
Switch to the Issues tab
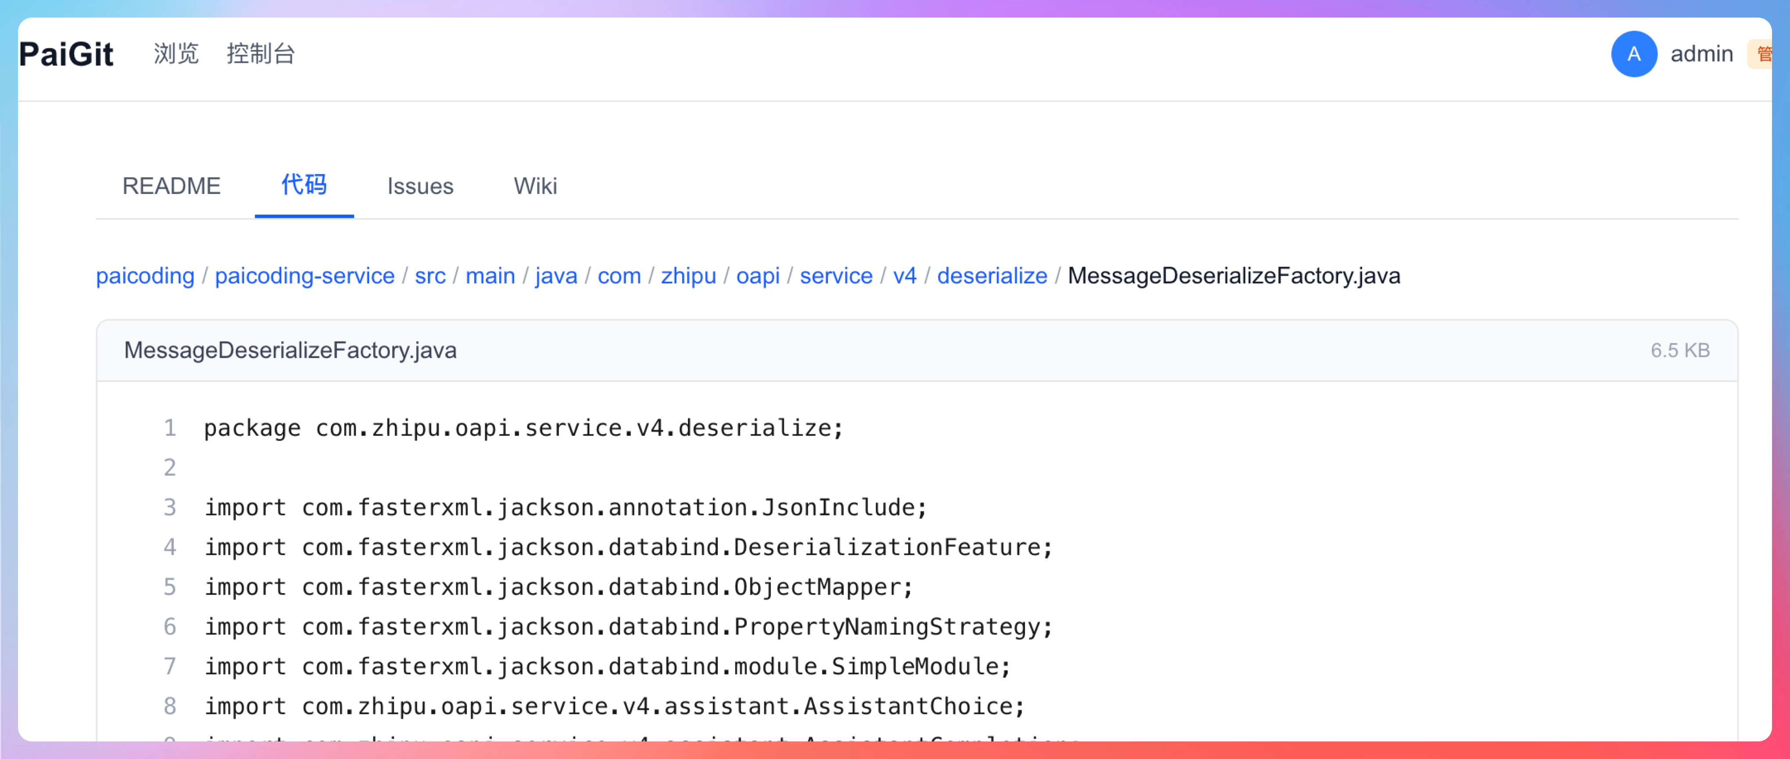[420, 186]
